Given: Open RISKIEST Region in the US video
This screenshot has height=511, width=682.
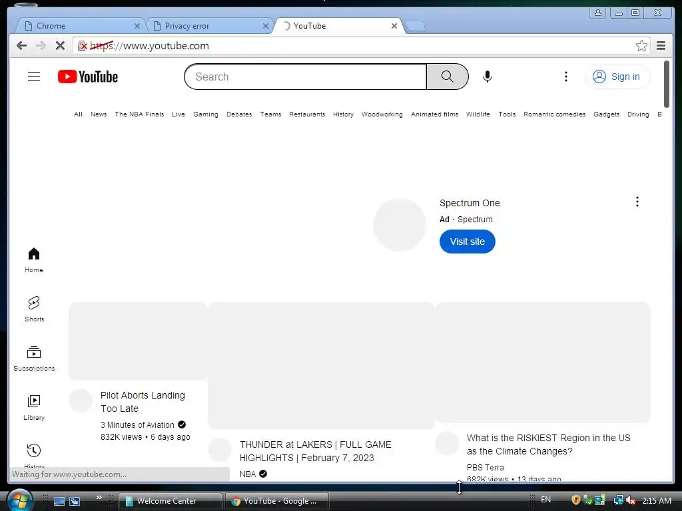Looking at the screenshot, I should click(x=549, y=444).
